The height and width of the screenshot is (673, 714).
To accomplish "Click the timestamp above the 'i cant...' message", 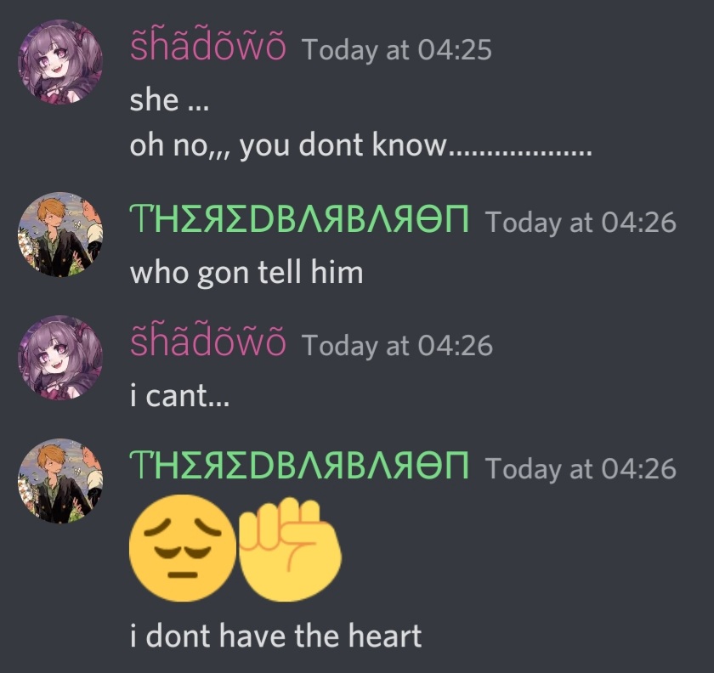I will (x=397, y=345).
